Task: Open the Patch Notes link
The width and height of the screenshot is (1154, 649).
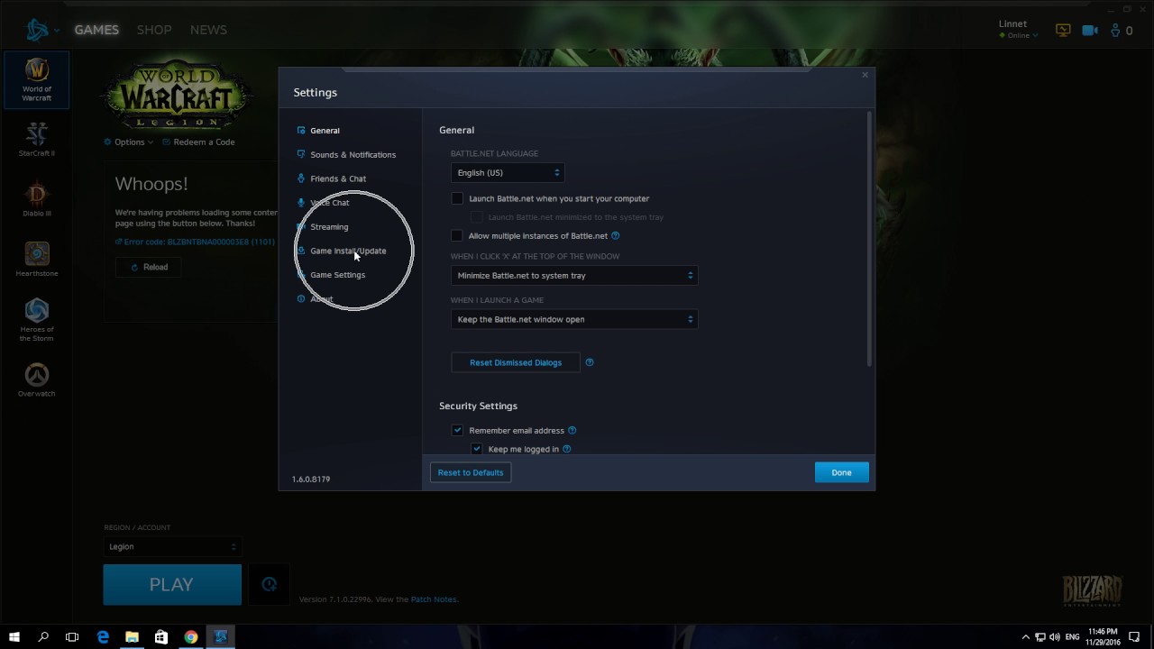Action: point(434,599)
